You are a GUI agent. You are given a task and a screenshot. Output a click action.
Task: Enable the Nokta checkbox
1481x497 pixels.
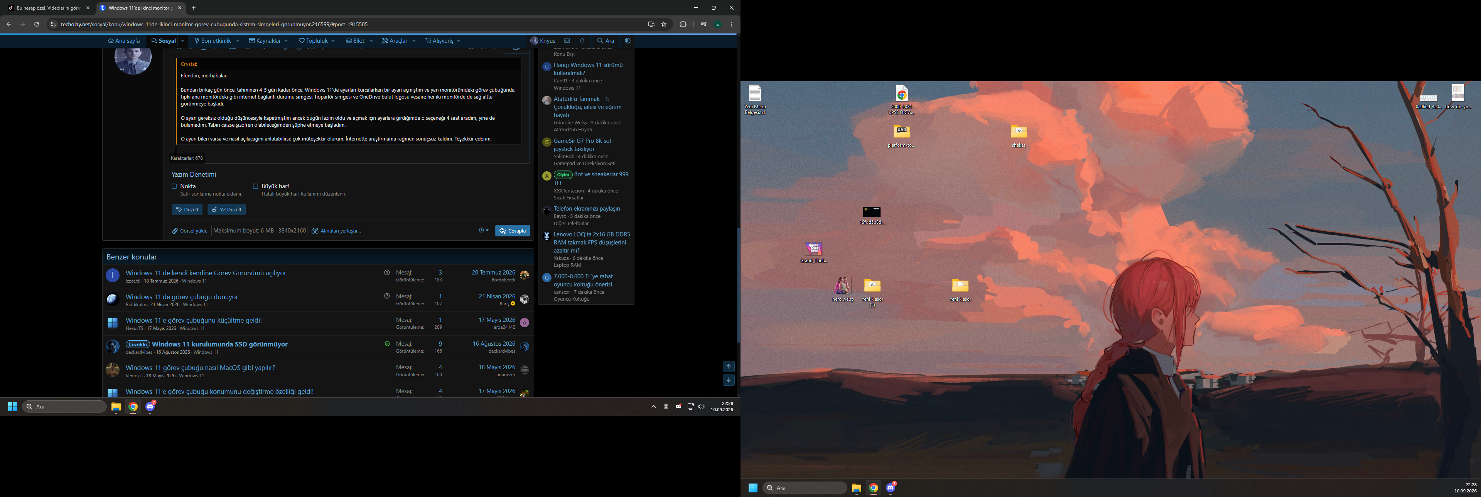point(174,186)
